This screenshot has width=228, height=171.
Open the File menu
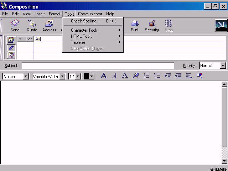[5, 14]
